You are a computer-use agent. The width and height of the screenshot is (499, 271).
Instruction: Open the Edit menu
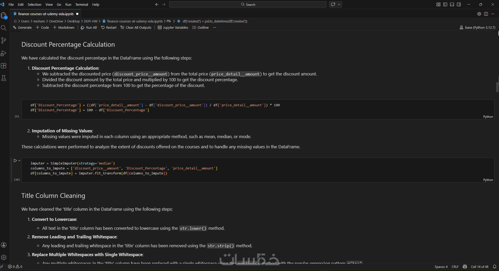tap(21, 4)
